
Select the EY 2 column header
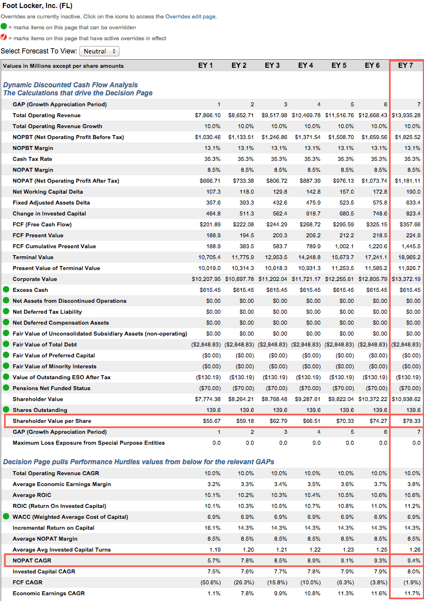[x=239, y=66]
